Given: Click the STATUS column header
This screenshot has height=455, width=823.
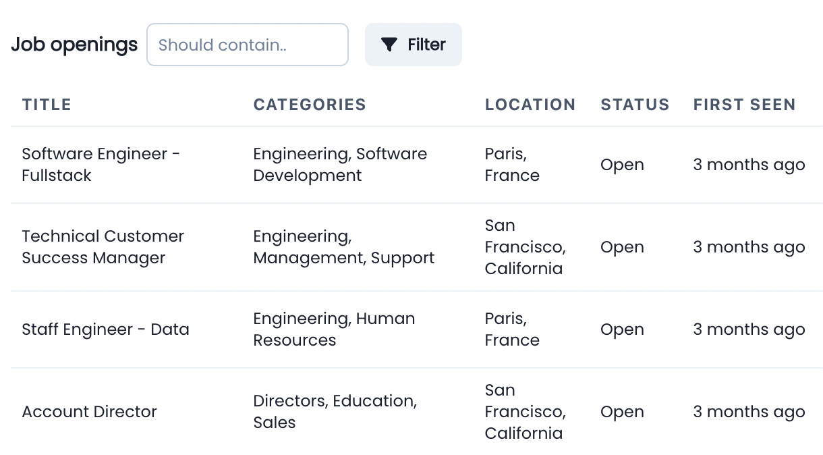Looking at the screenshot, I should pyautogui.click(x=635, y=105).
